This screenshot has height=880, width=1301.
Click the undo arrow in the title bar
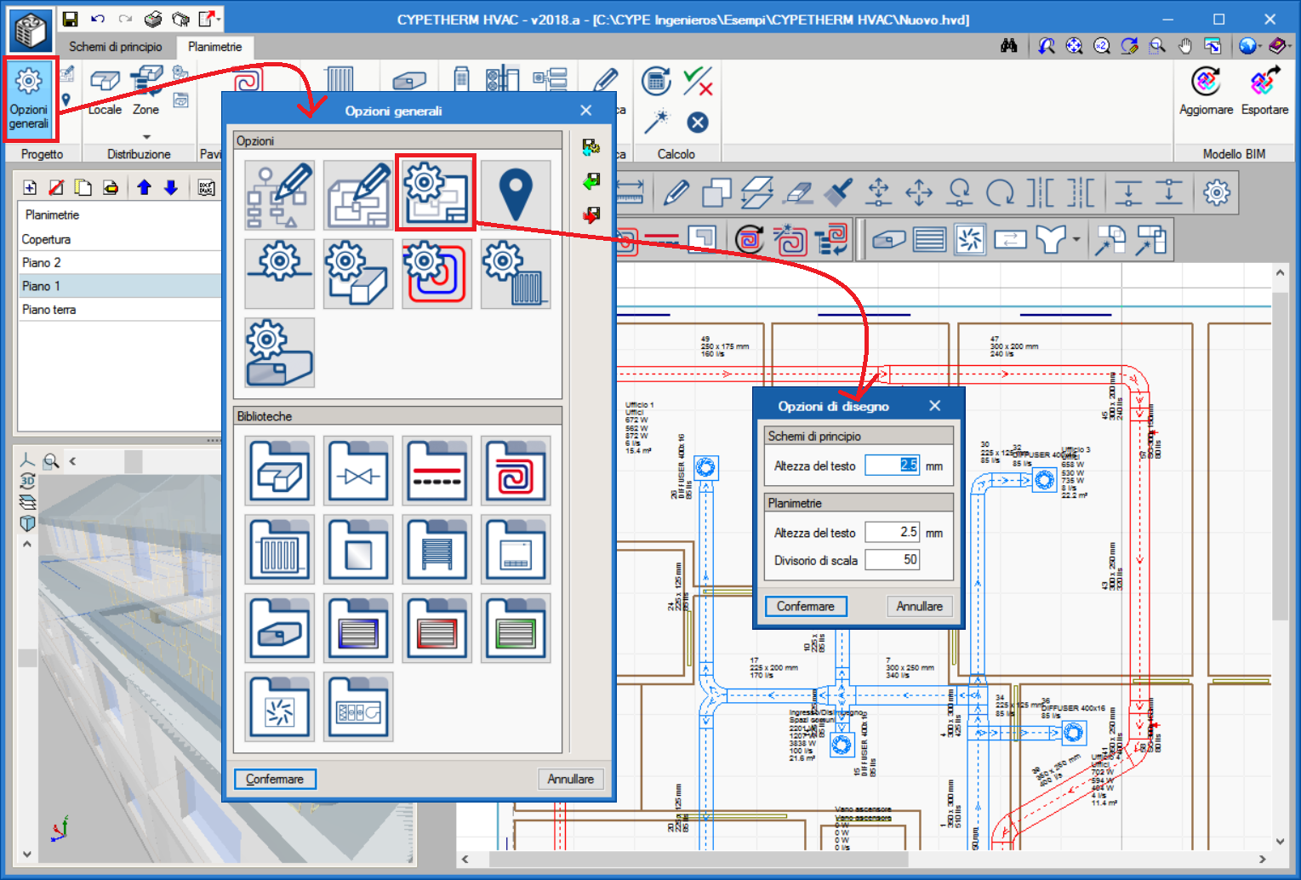98,19
